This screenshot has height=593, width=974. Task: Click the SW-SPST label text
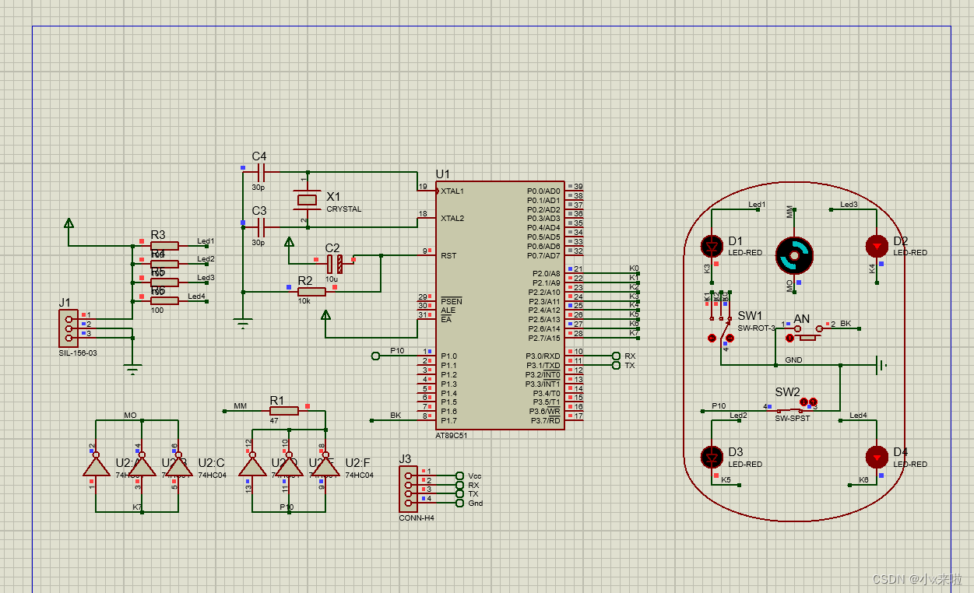(x=793, y=419)
